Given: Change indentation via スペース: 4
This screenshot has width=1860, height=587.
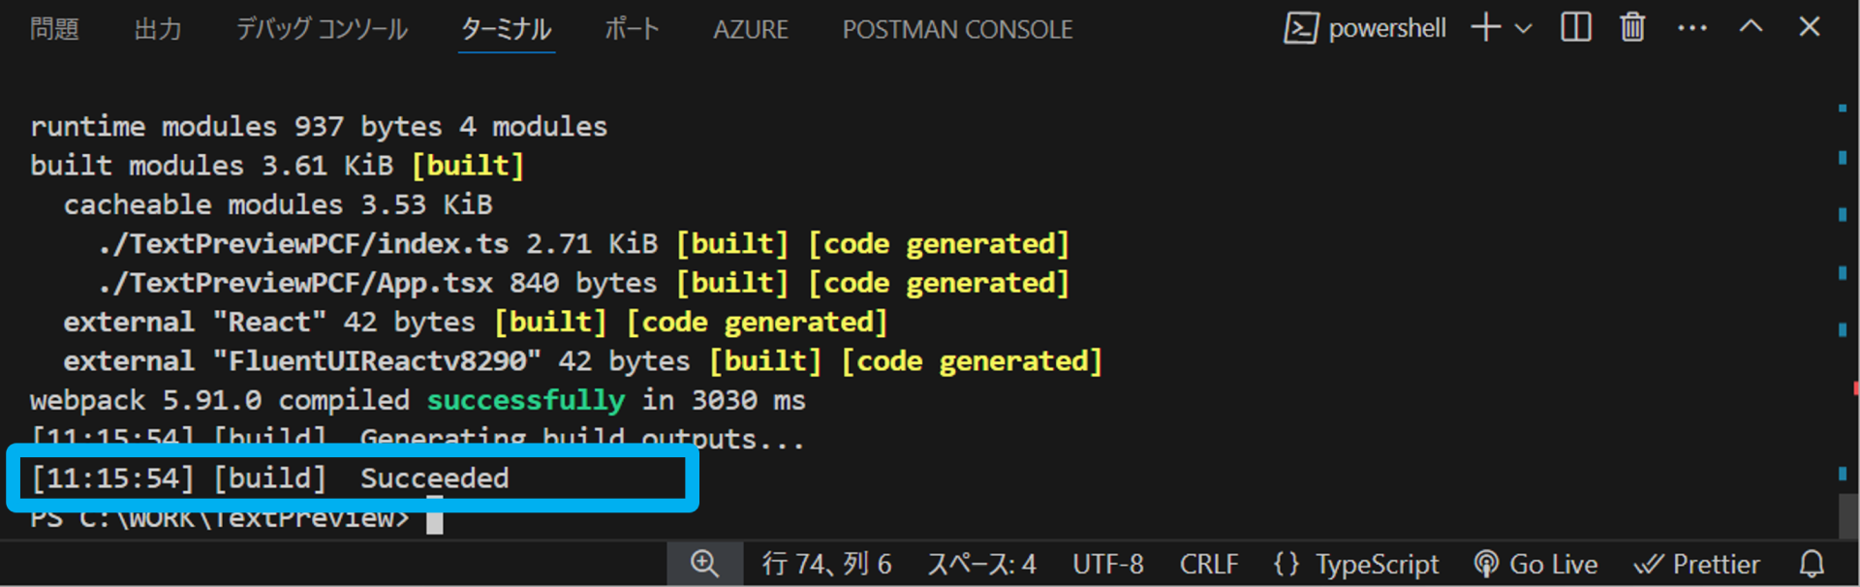Looking at the screenshot, I should click(981, 564).
